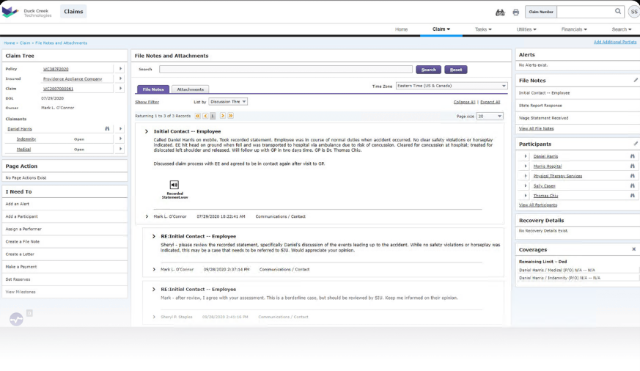
Task: Click the Claim Number input field
Action: (586, 12)
